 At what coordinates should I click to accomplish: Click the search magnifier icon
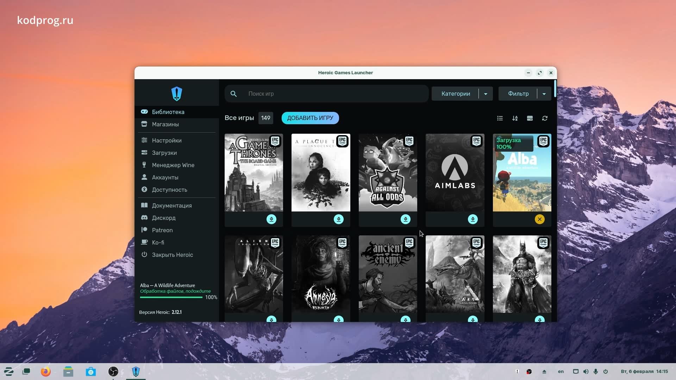coord(233,94)
